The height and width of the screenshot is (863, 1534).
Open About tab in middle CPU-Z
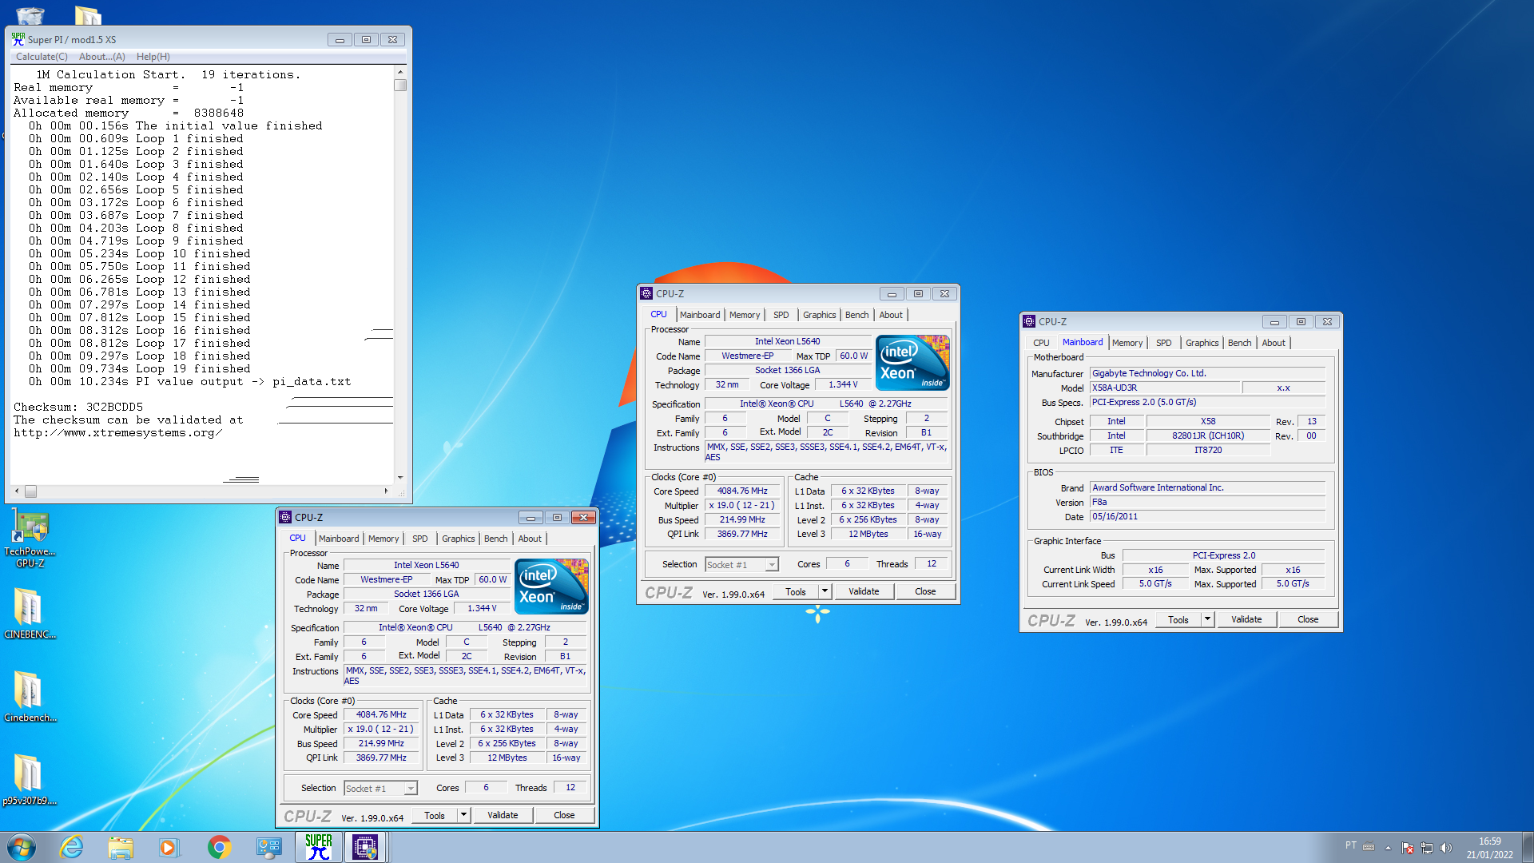891,315
